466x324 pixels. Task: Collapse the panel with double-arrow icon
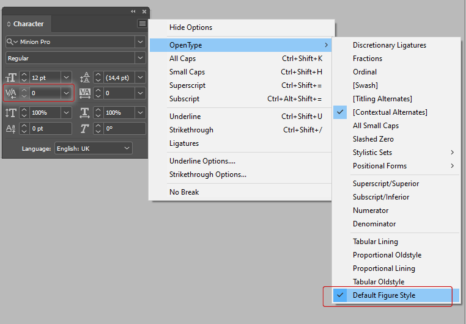pos(133,12)
